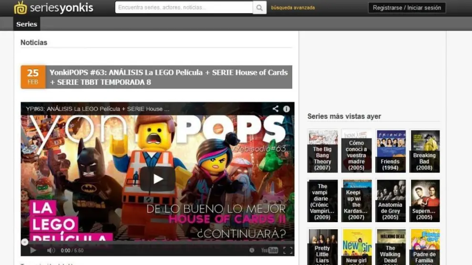The image size is (472, 265).
Task: Click the search magnifier button
Action: pos(260,8)
